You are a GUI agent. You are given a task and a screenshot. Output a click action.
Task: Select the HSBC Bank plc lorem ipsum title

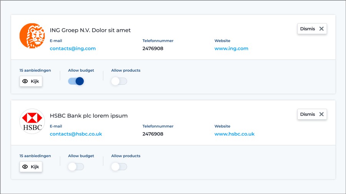tap(89, 116)
